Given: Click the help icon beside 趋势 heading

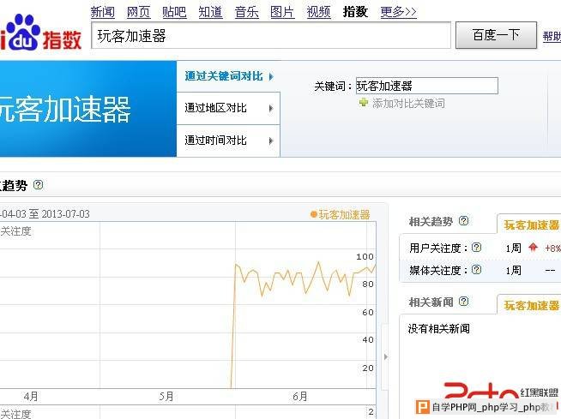Looking at the screenshot, I should (38, 185).
